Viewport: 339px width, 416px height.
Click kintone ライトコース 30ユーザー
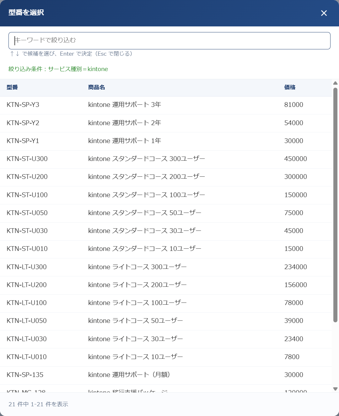coord(136,339)
